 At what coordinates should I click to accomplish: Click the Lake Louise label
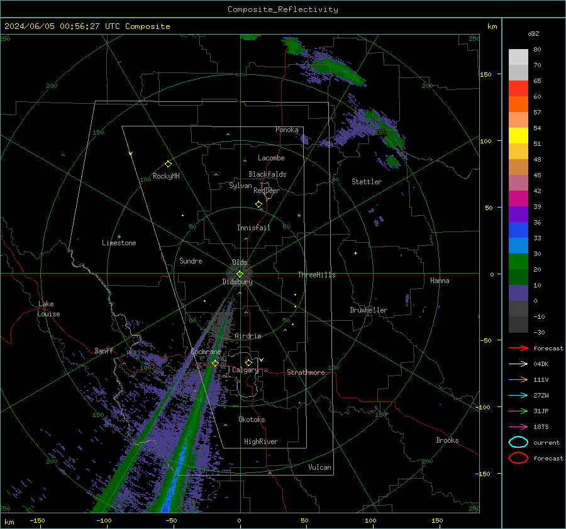48,309
